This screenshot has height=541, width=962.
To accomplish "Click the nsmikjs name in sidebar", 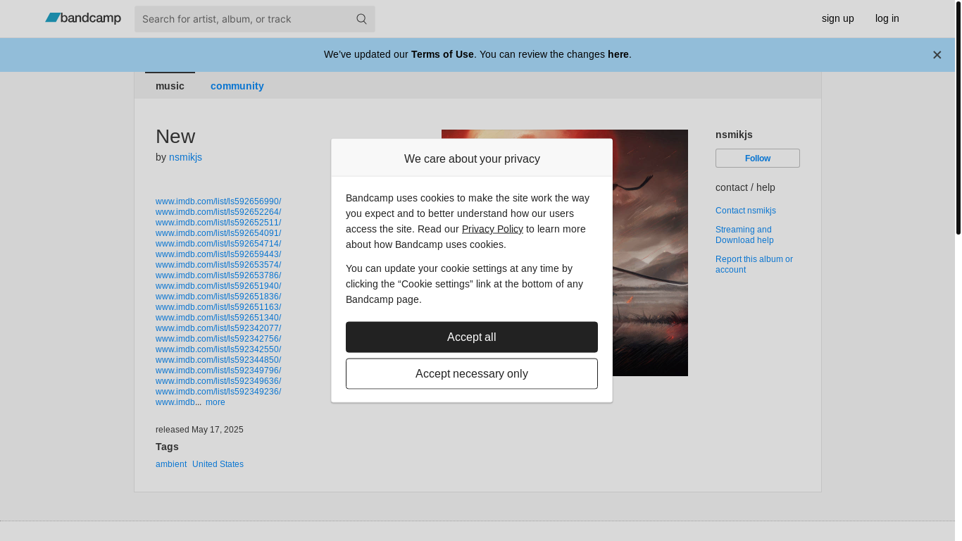I will (734, 135).
